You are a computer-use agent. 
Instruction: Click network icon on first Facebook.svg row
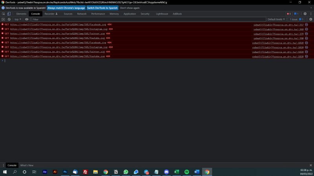pos(307,25)
